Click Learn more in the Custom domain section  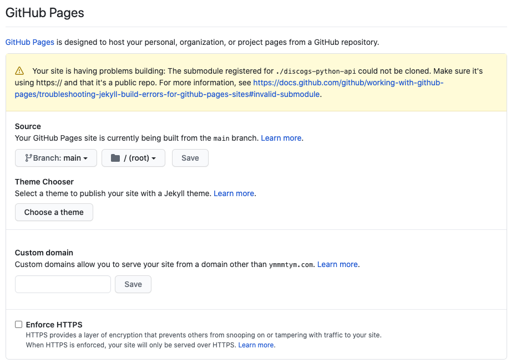click(336, 264)
